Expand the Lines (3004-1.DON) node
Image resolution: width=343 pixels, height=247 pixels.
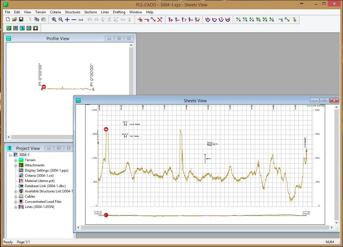pos(16,207)
